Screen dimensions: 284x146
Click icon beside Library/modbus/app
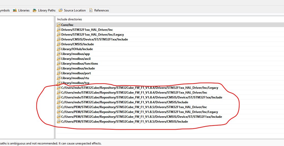(x=59, y=54)
